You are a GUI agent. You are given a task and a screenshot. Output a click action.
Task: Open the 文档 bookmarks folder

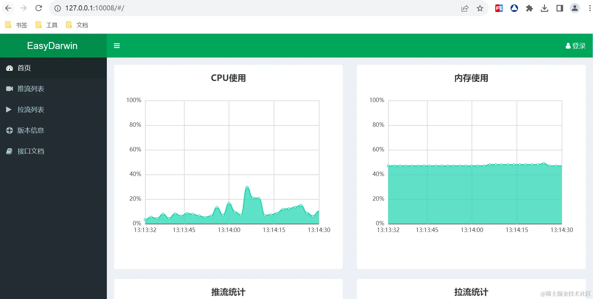[77, 25]
